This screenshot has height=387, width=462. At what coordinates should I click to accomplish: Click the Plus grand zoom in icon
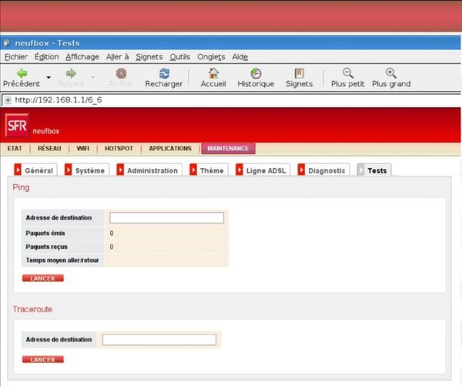(x=391, y=73)
